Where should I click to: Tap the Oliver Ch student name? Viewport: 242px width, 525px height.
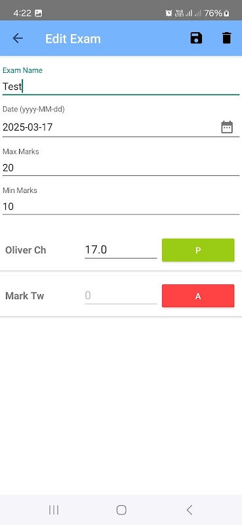[26, 250]
